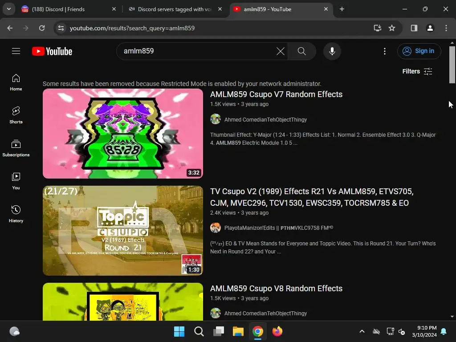
Task: Open Chrome three-dot menu
Action: coord(446,28)
